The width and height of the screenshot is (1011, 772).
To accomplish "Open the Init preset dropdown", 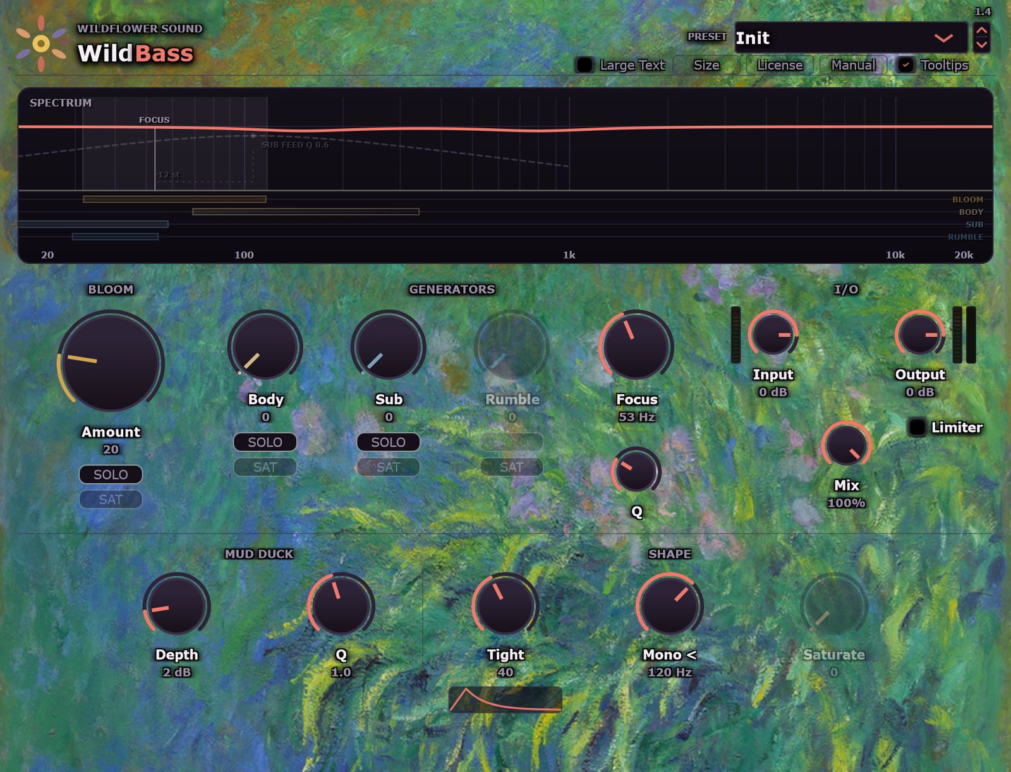I will [851, 38].
